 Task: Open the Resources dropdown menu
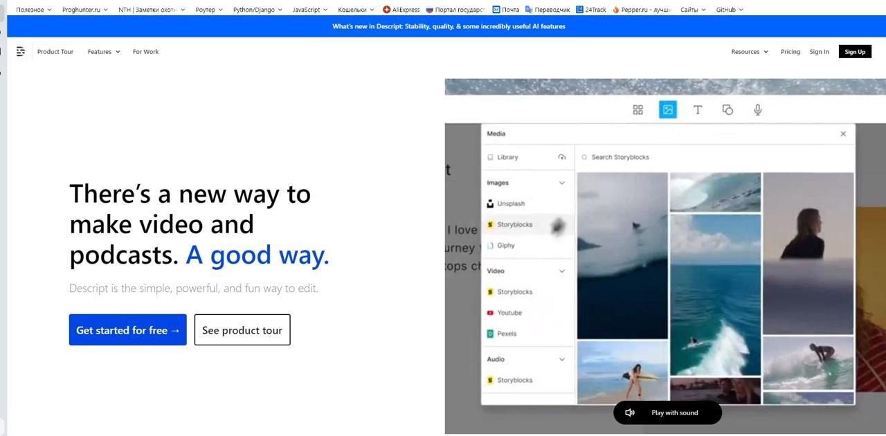[750, 52]
